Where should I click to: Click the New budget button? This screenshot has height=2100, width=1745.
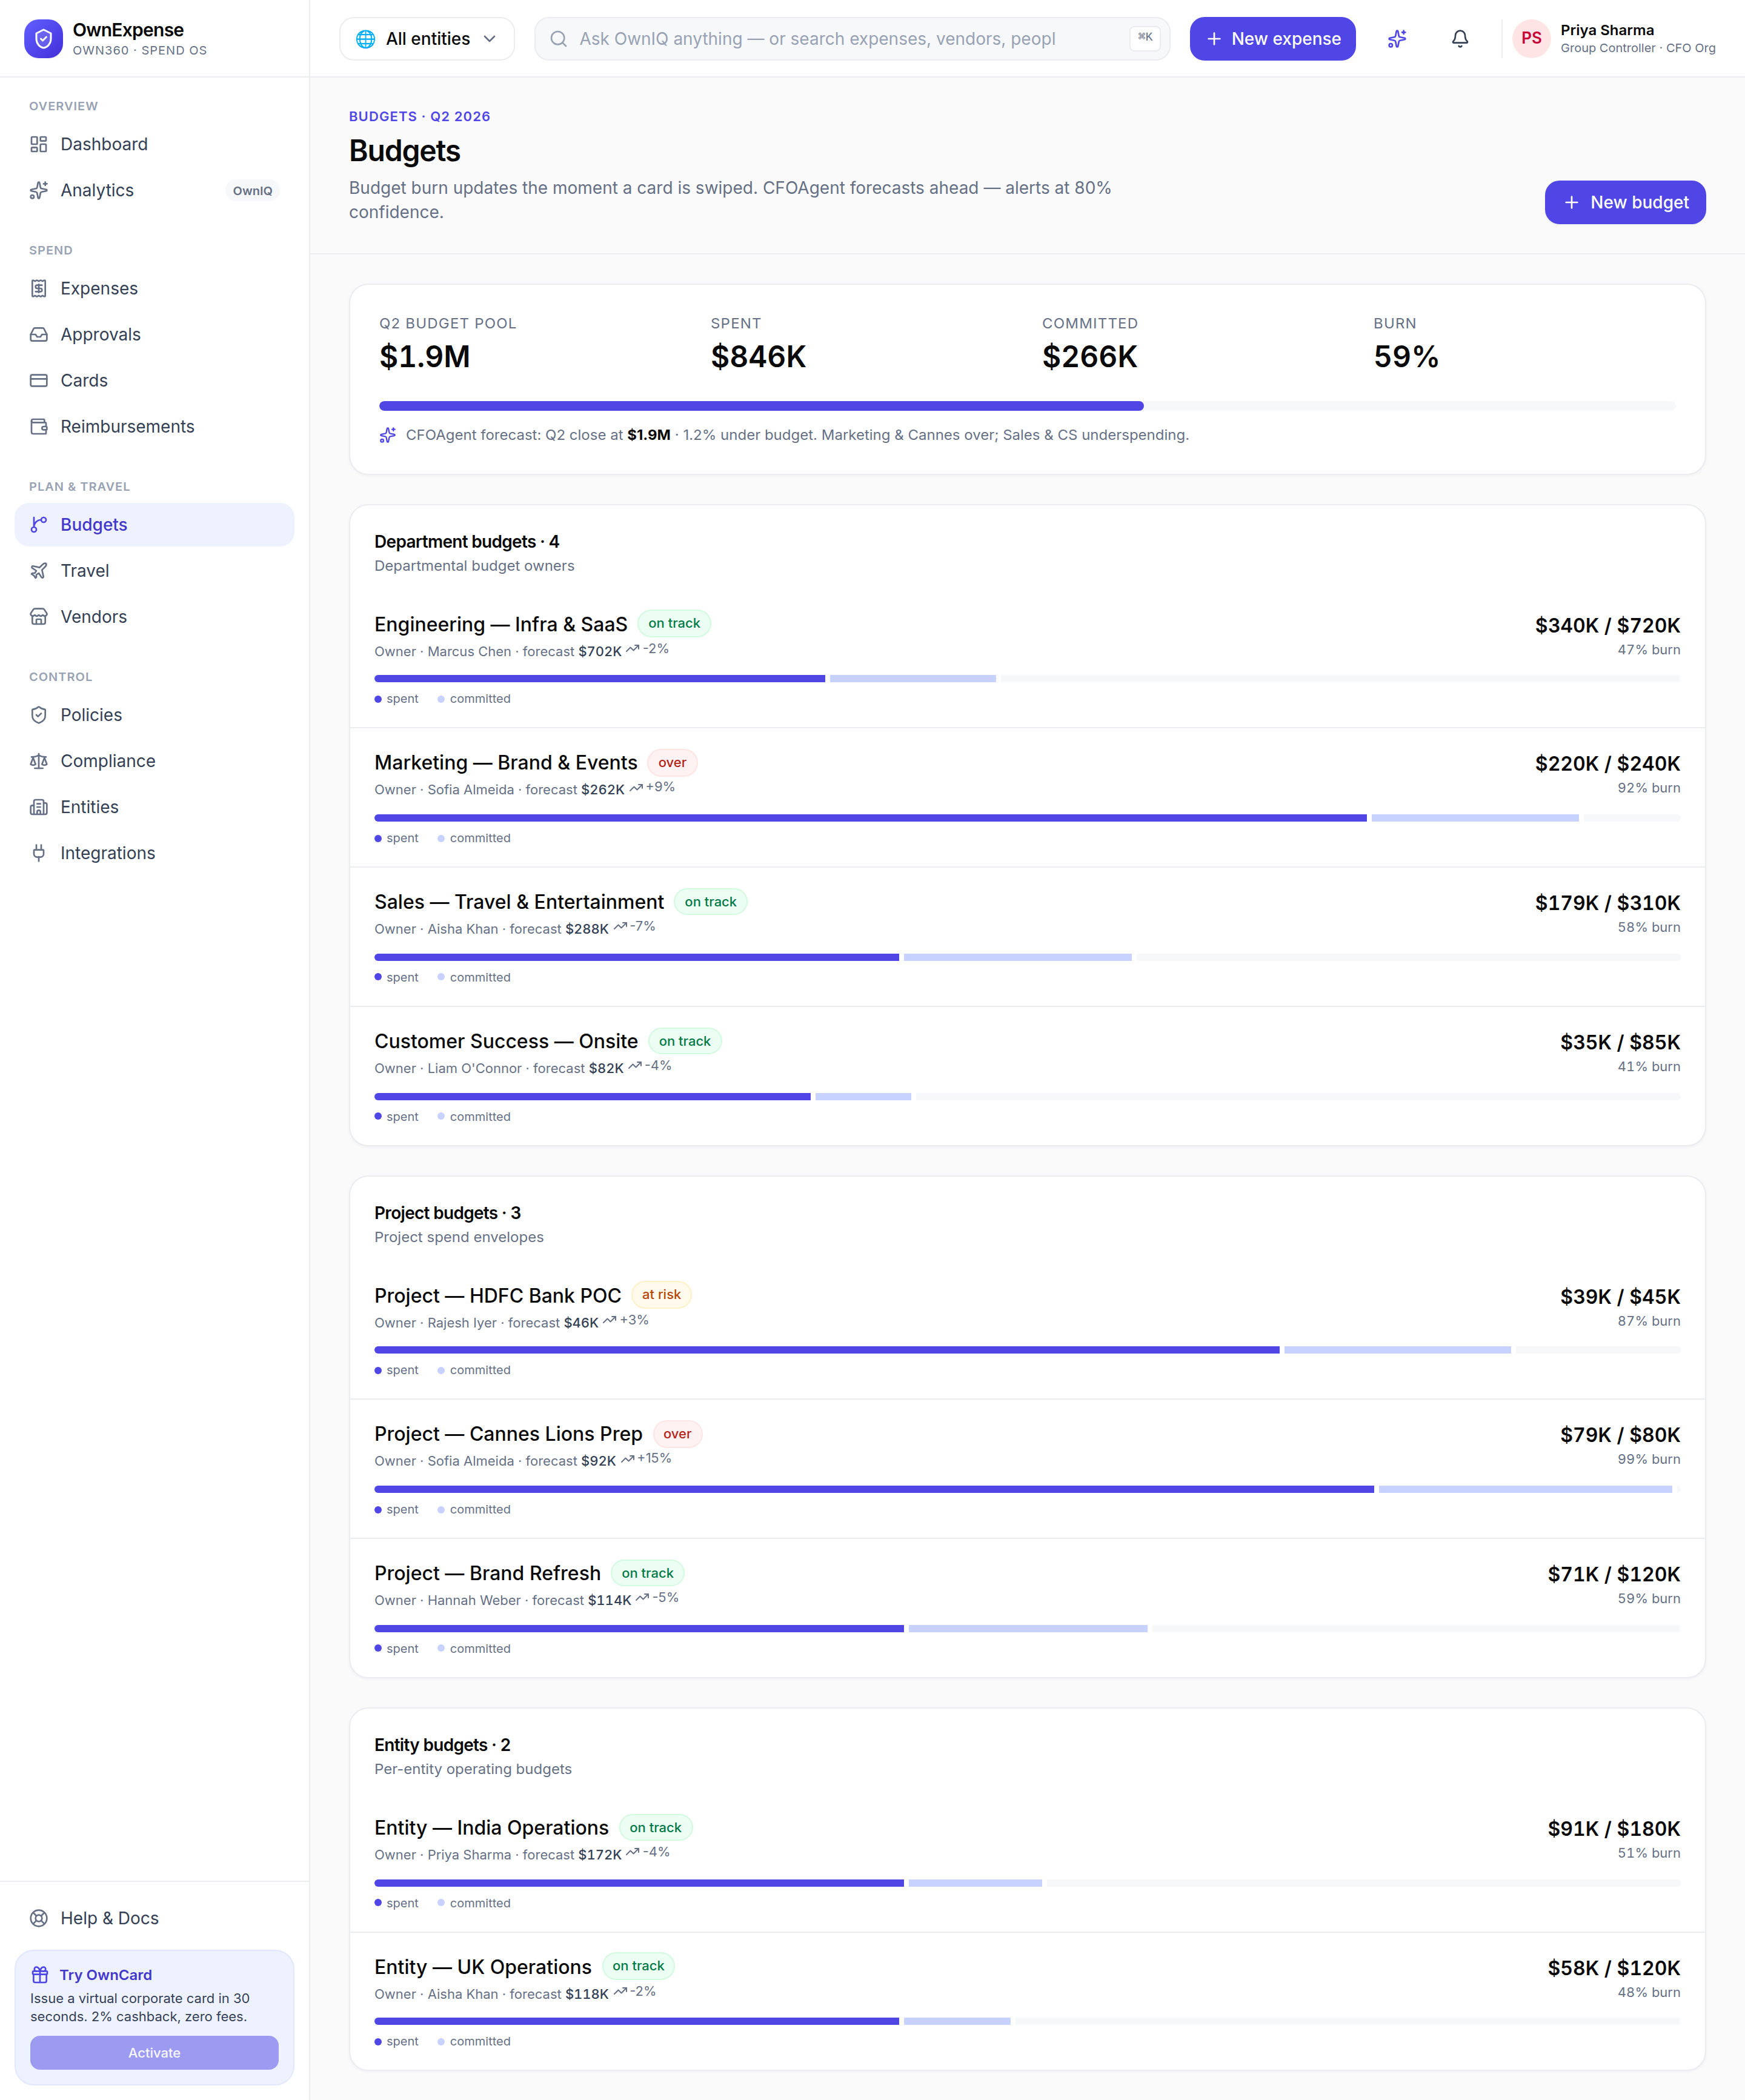(x=1624, y=202)
